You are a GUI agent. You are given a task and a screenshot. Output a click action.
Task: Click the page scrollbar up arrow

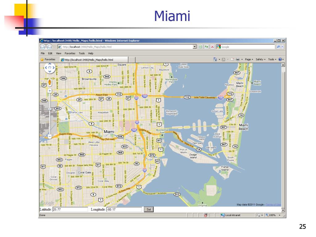click(283, 65)
